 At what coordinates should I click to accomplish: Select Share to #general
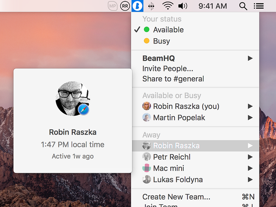coord(195,79)
